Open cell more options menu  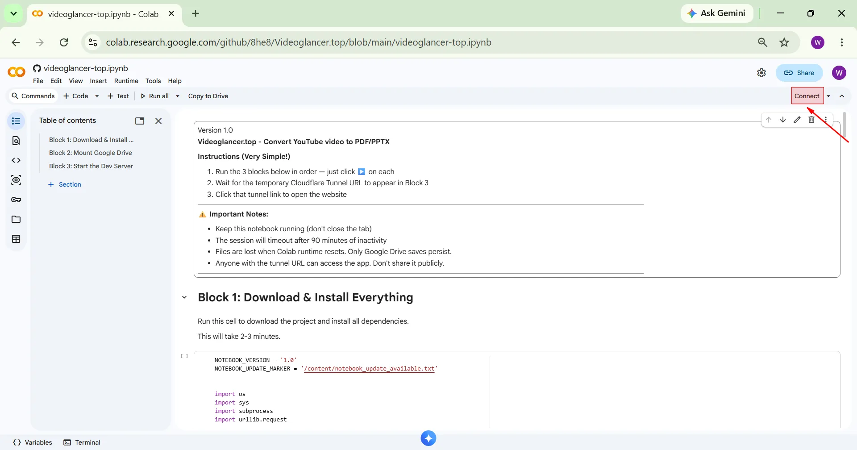(826, 120)
